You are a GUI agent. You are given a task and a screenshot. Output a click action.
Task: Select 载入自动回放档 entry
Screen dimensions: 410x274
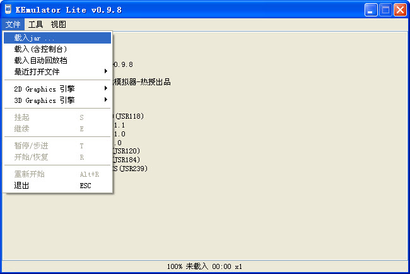[x=57, y=61]
